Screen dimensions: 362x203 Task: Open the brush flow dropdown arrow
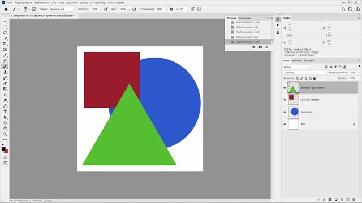point(129,9)
